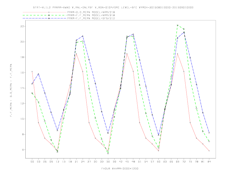Click the green NAM circle marker at hour 51
This screenshot has height=176, width=228.
coord(140,85)
